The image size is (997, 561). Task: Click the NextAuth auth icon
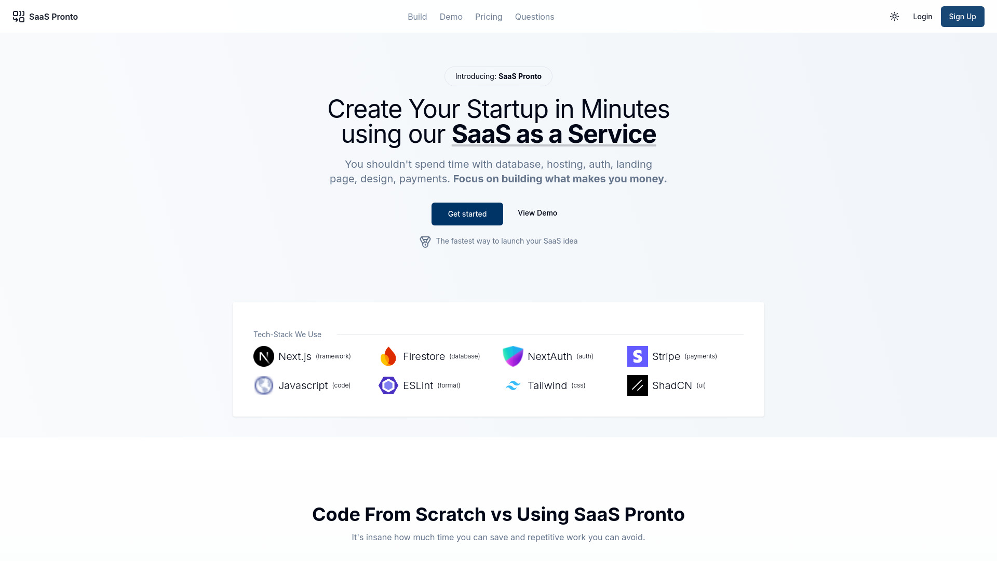(x=513, y=356)
